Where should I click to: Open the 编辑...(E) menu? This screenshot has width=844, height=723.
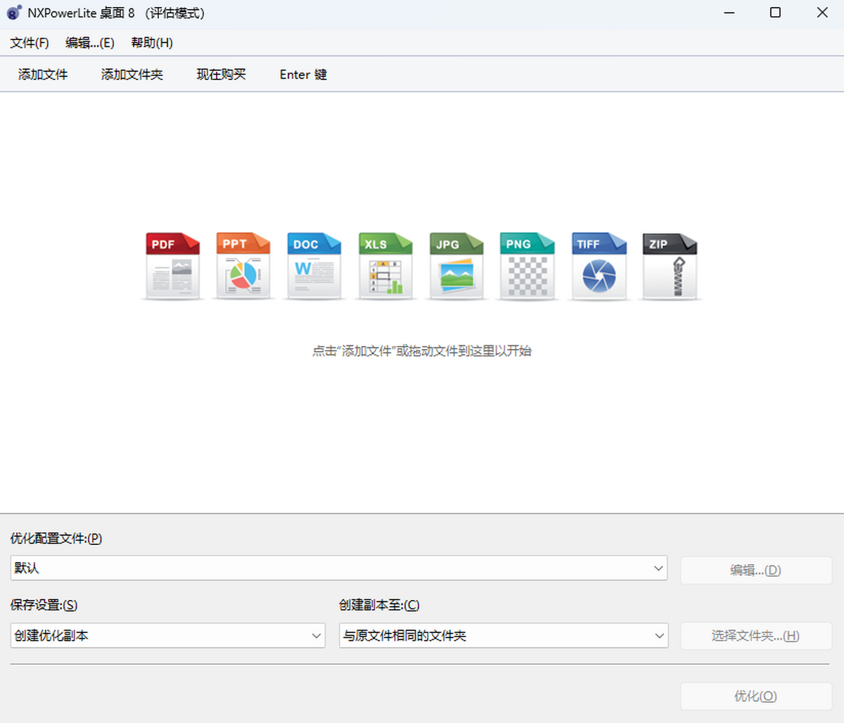(90, 43)
